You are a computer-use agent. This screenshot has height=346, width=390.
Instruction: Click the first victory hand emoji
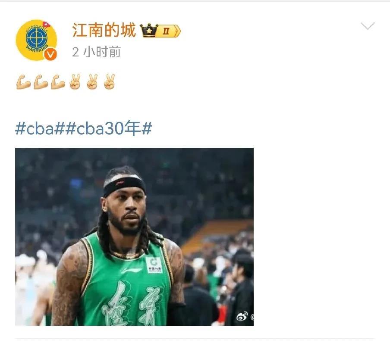click(x=75, y=82)
